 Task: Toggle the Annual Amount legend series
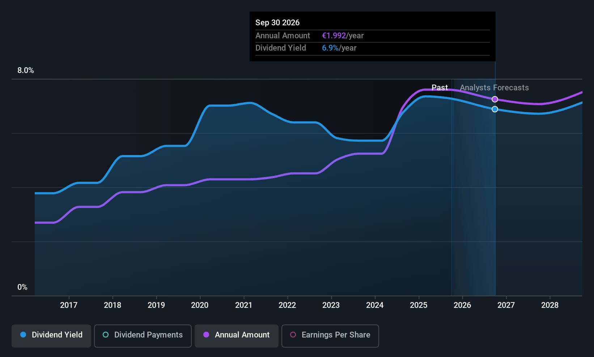(x=237, y=336)
